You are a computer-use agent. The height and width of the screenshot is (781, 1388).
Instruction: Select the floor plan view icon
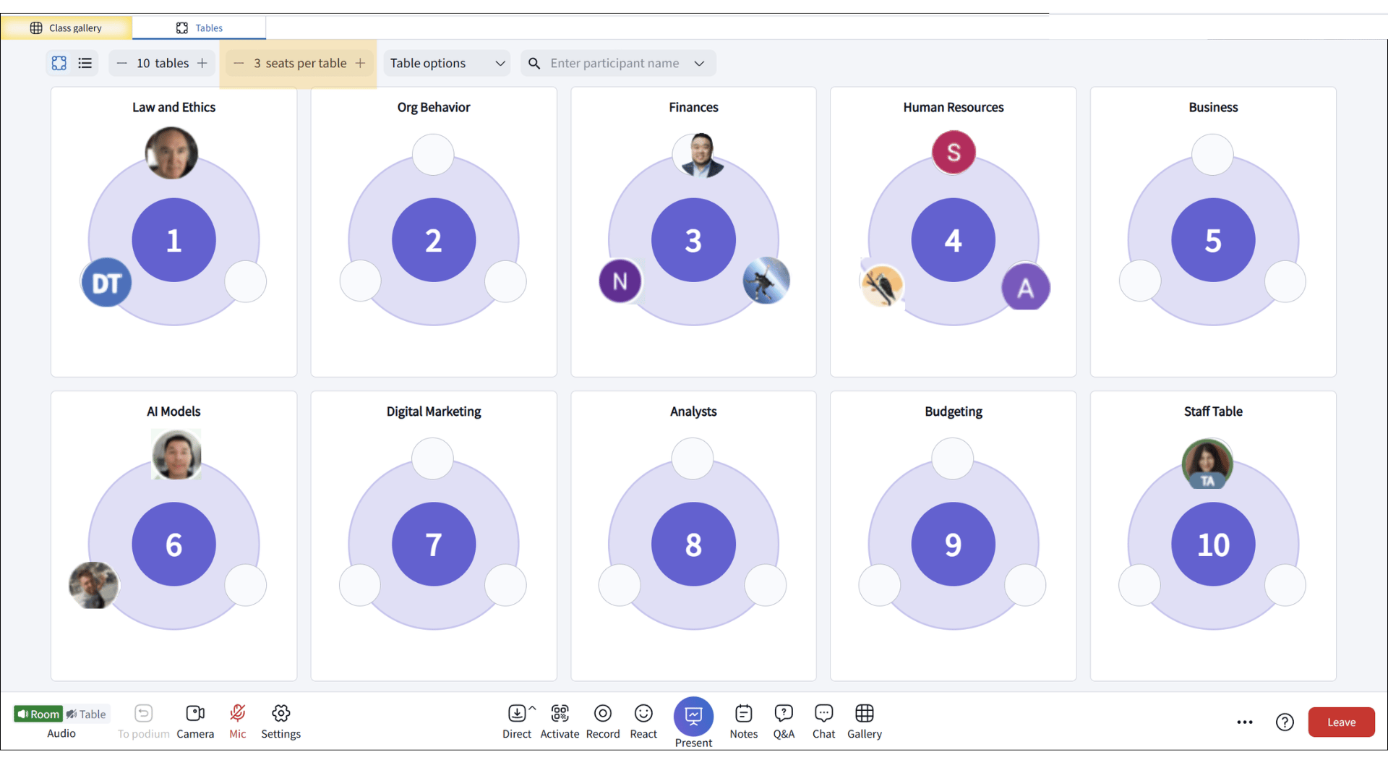tap(59, 63)
